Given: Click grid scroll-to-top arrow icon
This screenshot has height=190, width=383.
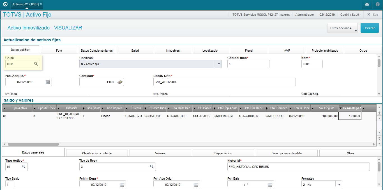Looking at the screenshot, I should coord(379,107).
